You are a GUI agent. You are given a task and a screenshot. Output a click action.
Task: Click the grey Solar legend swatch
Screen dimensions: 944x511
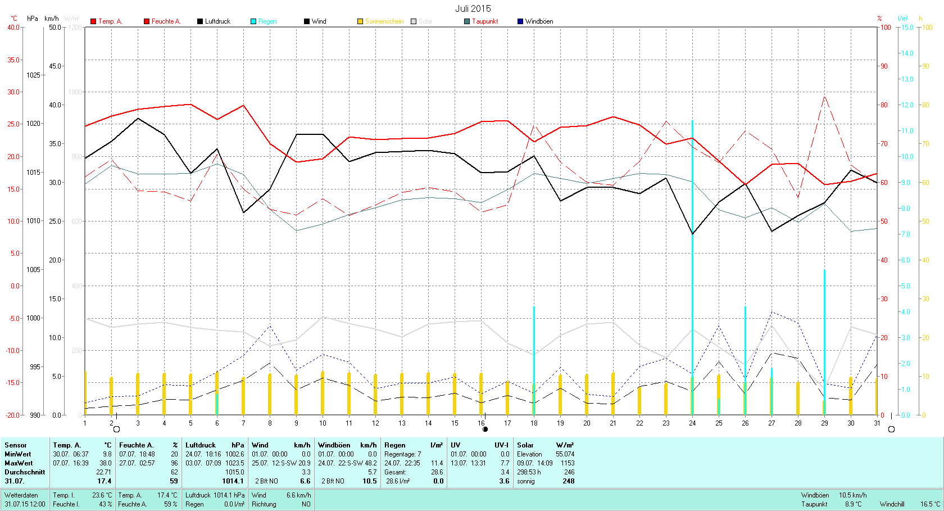point(414,21)
